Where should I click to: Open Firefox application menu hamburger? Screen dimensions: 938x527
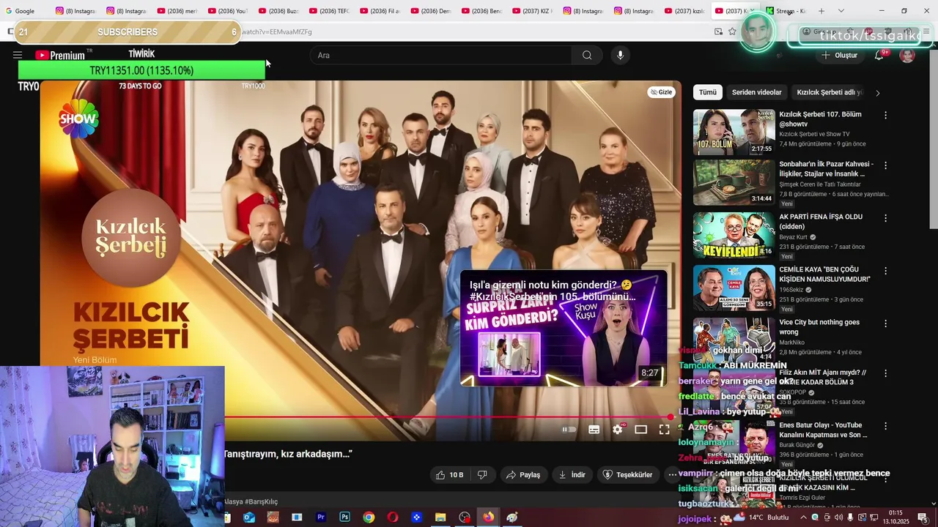pyautogui.click(x=926, y=31)
